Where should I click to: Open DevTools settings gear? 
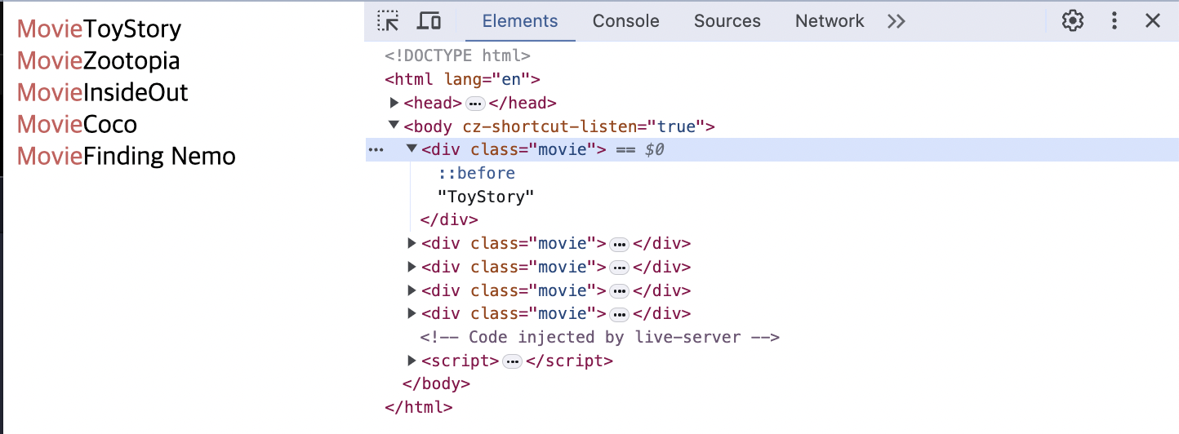tap(1073, 21)
